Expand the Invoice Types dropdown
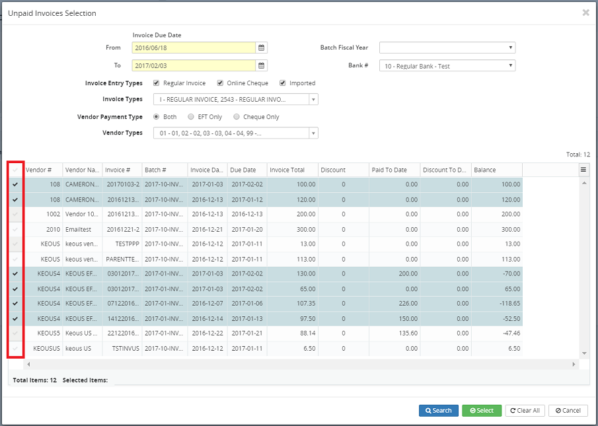 pos(235,99)
